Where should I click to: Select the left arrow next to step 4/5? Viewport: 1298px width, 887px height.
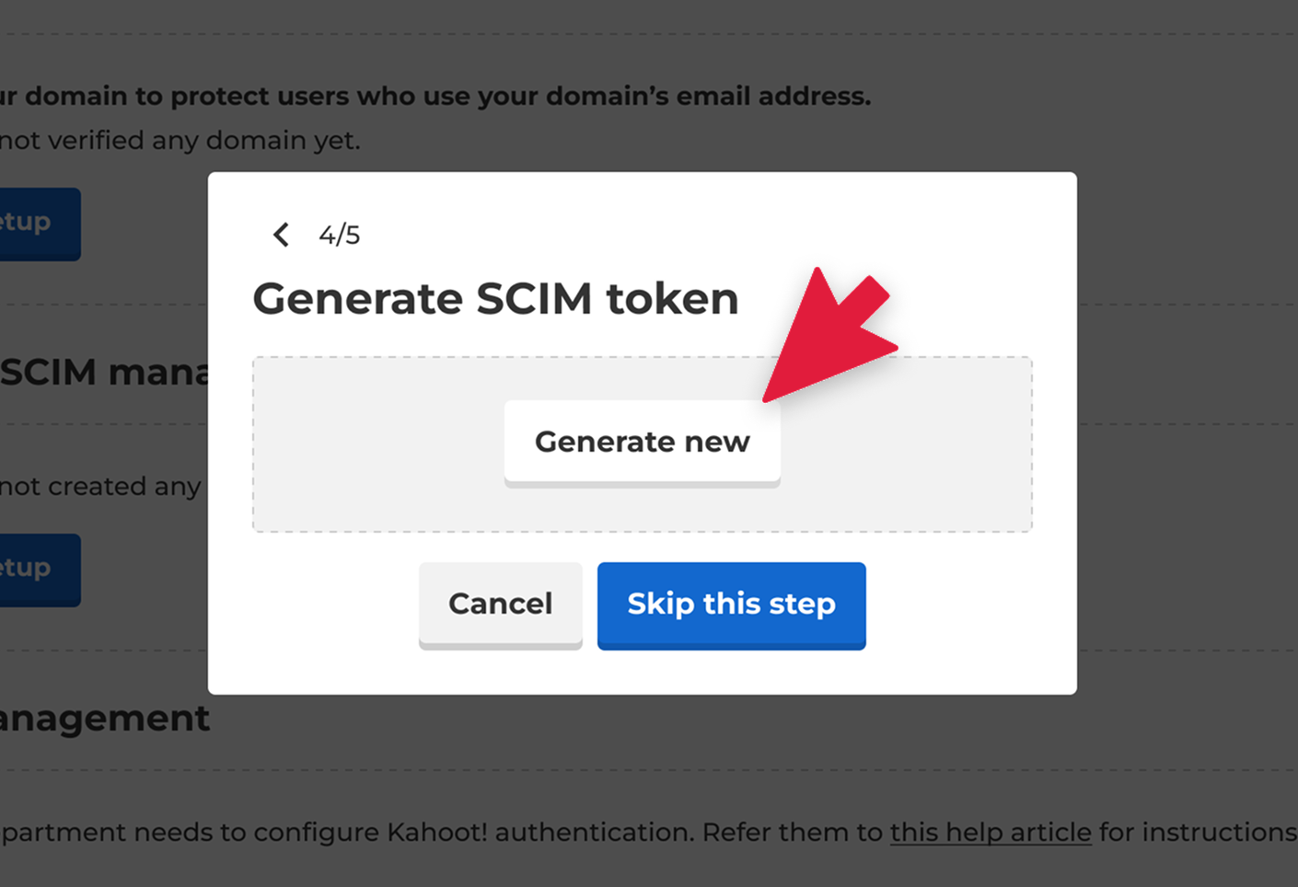click(x=281, y=235)
